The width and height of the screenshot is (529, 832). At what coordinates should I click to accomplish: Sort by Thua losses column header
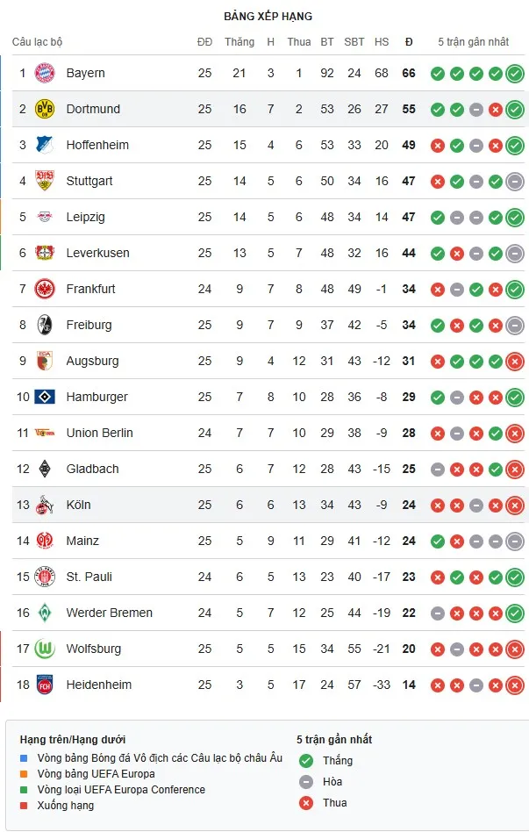(299, 41)
